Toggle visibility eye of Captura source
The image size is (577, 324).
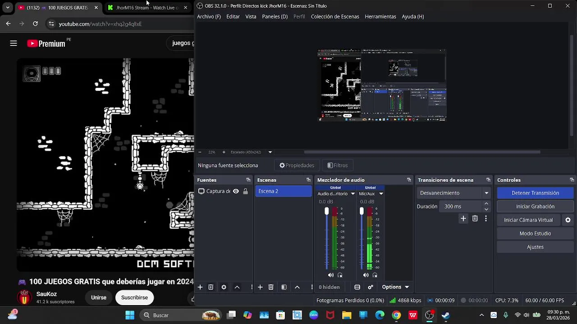point(236,191)
